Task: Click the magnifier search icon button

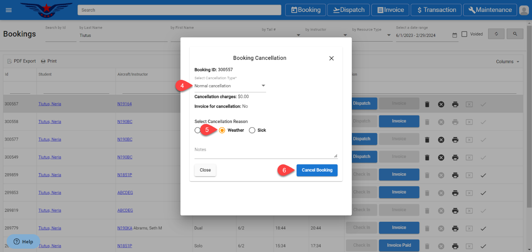Action: coord(515,34)
